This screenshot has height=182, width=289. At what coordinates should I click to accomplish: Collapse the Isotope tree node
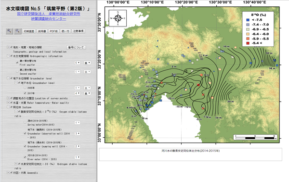tap(8, 107)
